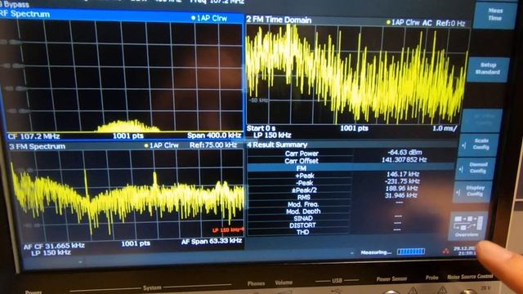Select the 4 Result Summary window title
523x294 pixels.
(x=277, y=145)
